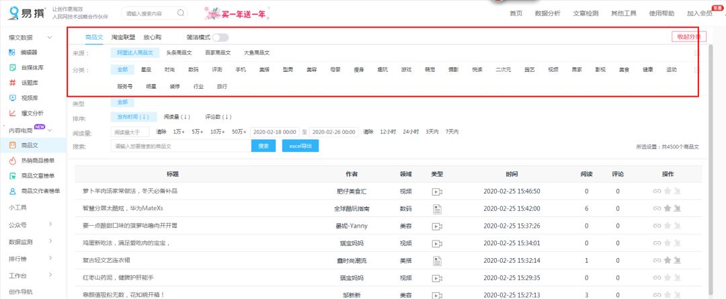Open 商品文章榜单 in the sidebar
726x299 pixels.
pyautogui.click(x=38, y=176)
